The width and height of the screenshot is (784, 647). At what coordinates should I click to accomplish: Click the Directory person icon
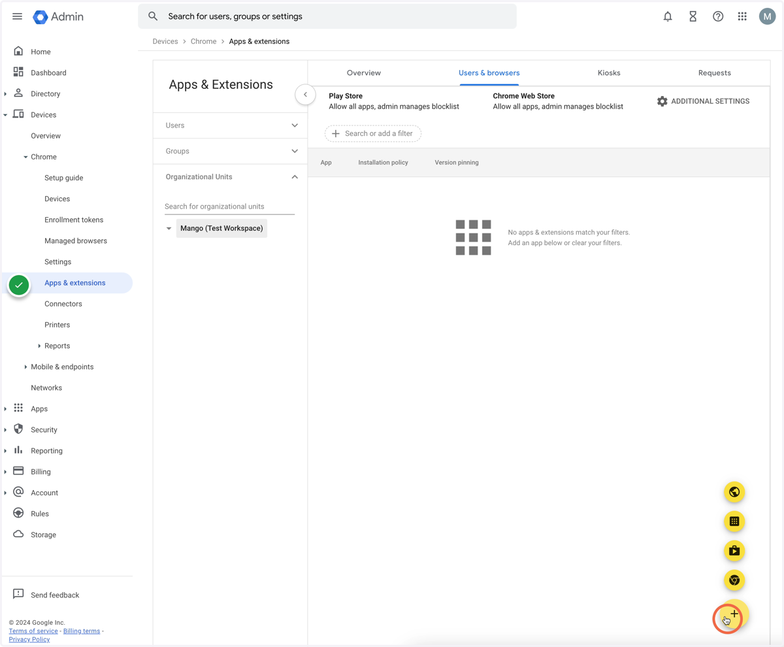click(18, 93)
